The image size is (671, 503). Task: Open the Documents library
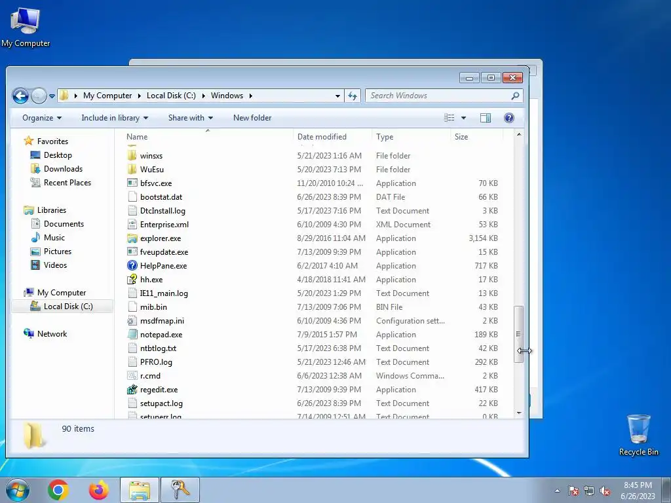58,224
